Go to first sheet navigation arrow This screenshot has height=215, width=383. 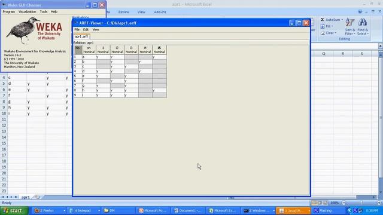[2, 197]
